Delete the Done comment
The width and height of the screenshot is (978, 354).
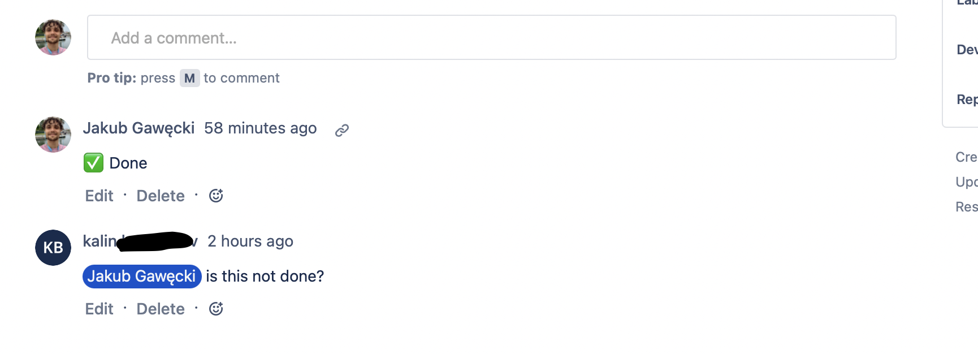click(x=161, y=196)
